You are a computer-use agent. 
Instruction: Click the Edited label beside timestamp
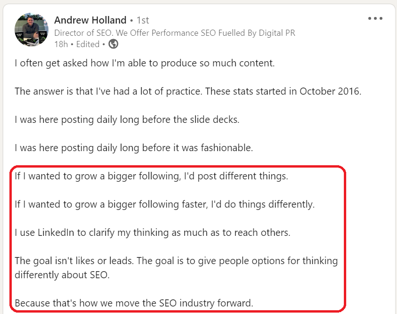point(87,44)
